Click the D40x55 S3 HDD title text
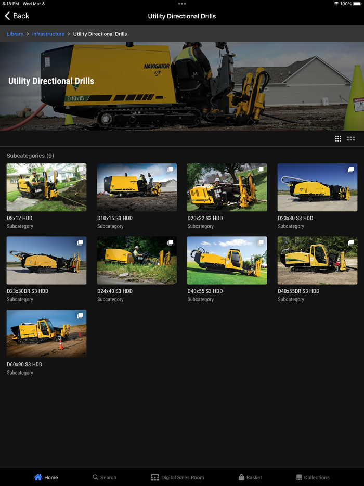The width and height of the screenshot is (364, 486). (x=205, y=291)
